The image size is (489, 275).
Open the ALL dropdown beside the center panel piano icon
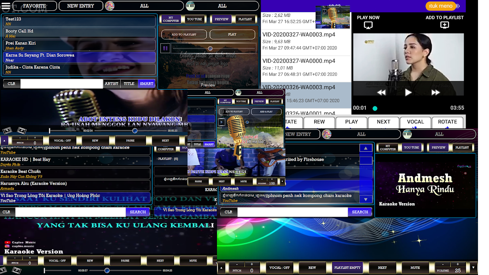click(260, 92)
